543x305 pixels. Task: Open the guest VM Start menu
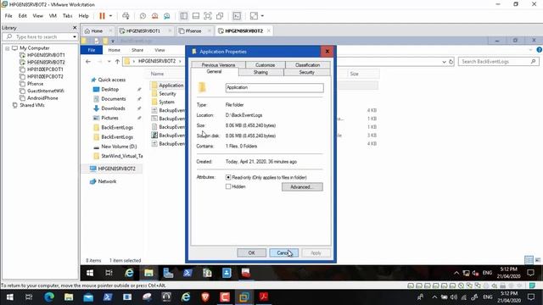[90, 273]
